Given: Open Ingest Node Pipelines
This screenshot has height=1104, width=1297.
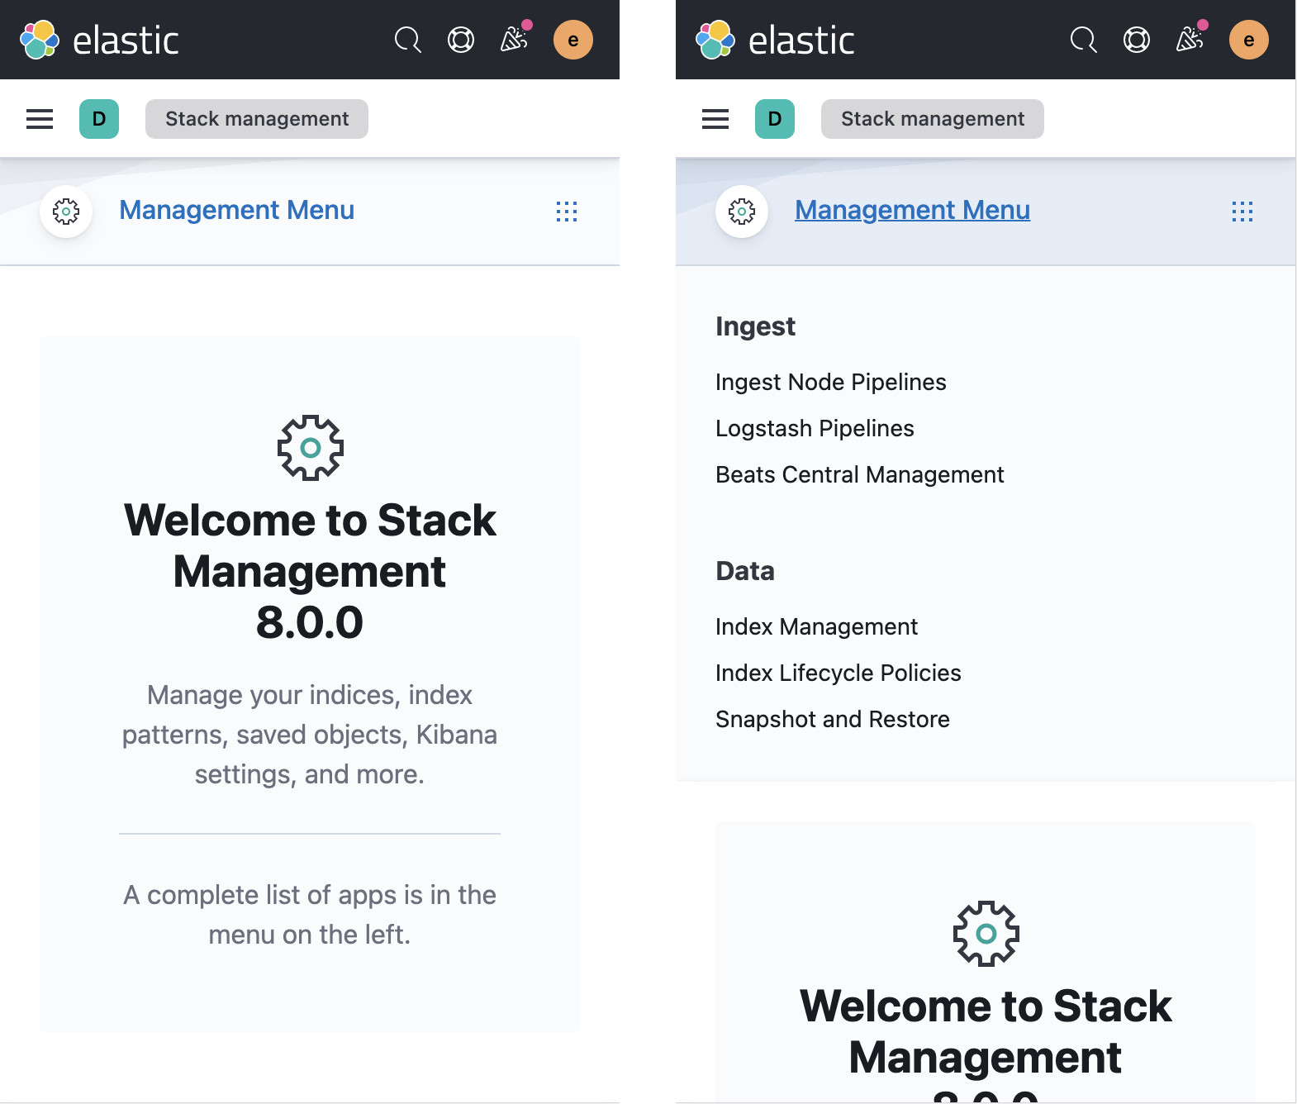Looking at the screenshot, I should pyautogui.click(x=831, y=382).
